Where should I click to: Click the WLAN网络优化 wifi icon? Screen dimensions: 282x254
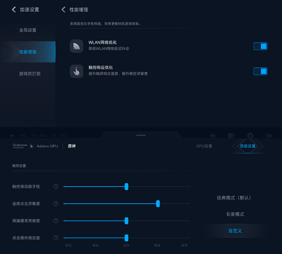(x=77, y=46)
